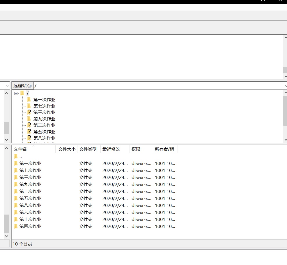The image size is (287, 265).
Task: Click the remote tree scrollbar down arrow
Action: pos(285,140)
